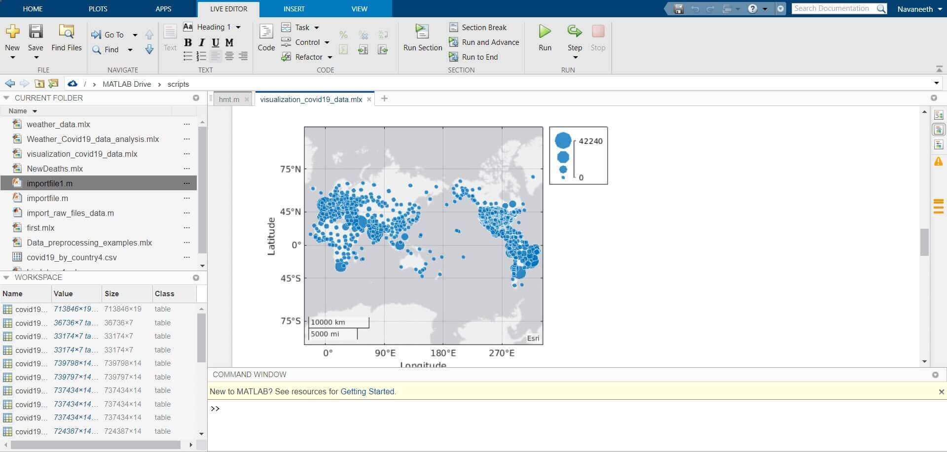The width and height of the screenshot is (947, 452).
Task: Click the New file plus icon
Action: coord(12,32)
